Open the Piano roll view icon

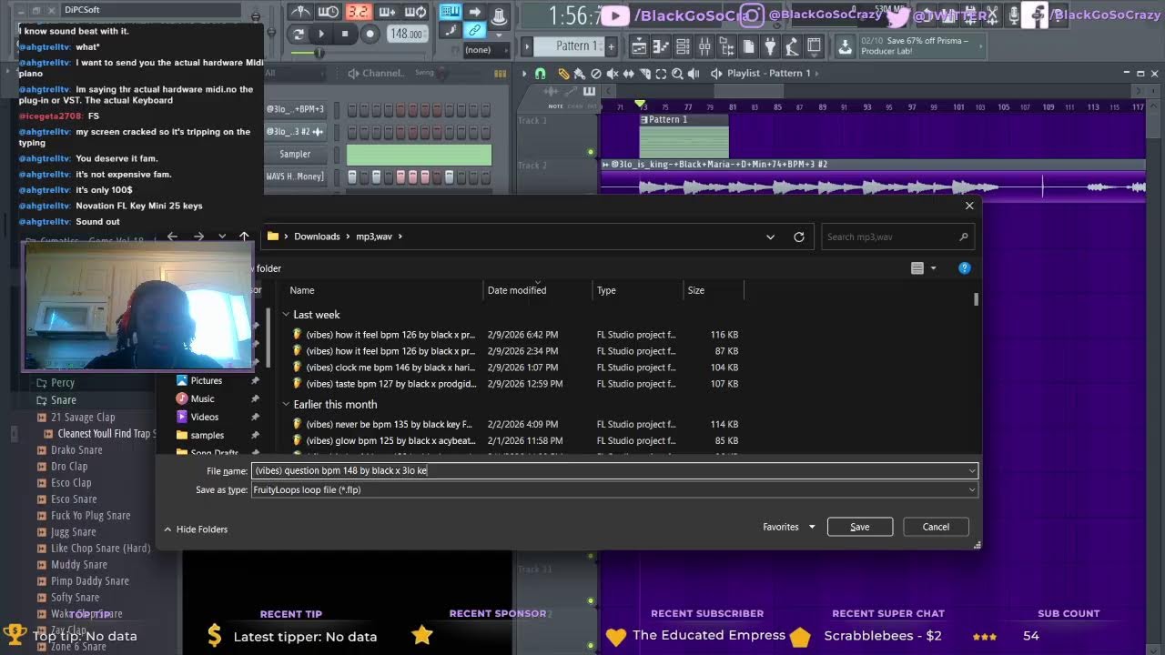[x=661, y=46]
